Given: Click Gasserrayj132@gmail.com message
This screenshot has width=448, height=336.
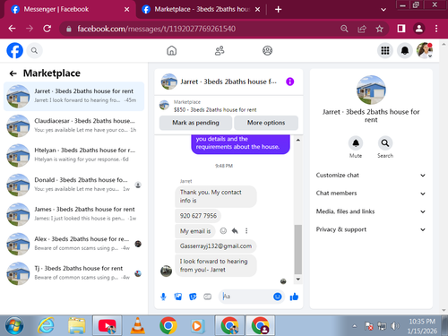Looking at the screenshot, I should [216, 246].
